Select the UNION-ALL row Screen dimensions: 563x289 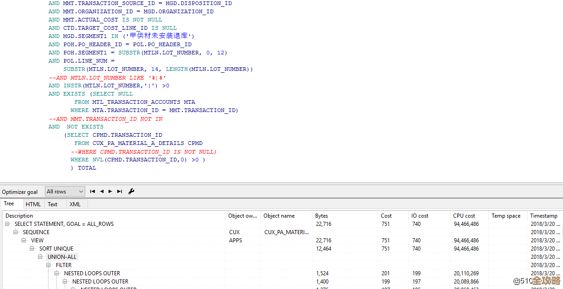[x=62, y=257]
